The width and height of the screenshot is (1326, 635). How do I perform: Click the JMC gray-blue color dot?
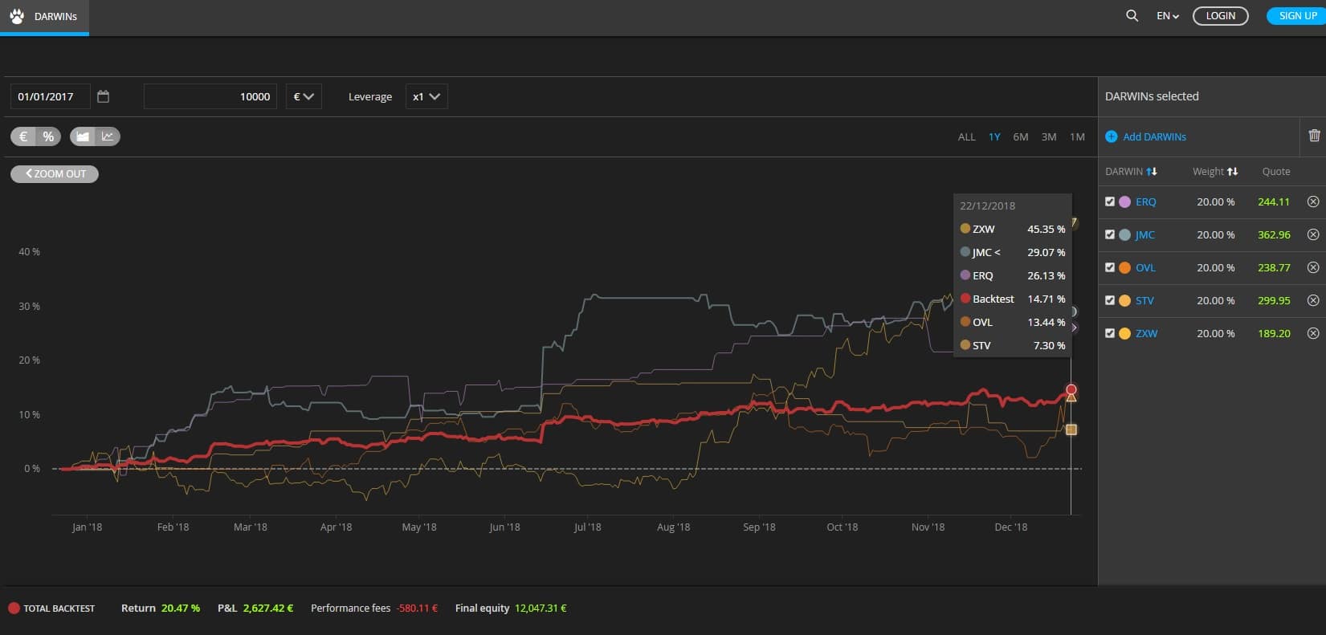[x=1124, y=234]
